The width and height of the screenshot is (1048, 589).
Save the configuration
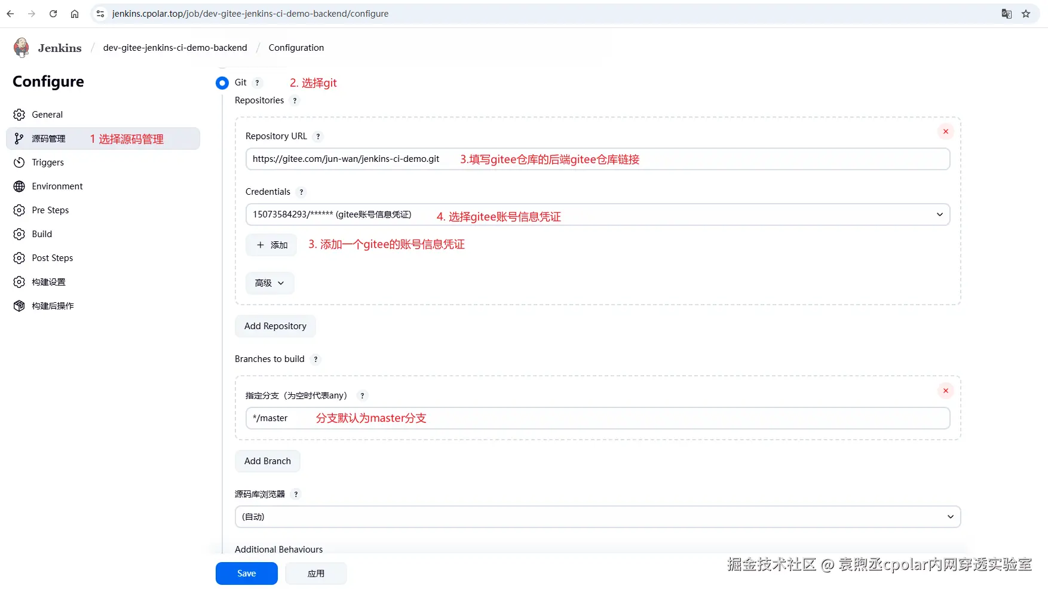click(247, 573)
